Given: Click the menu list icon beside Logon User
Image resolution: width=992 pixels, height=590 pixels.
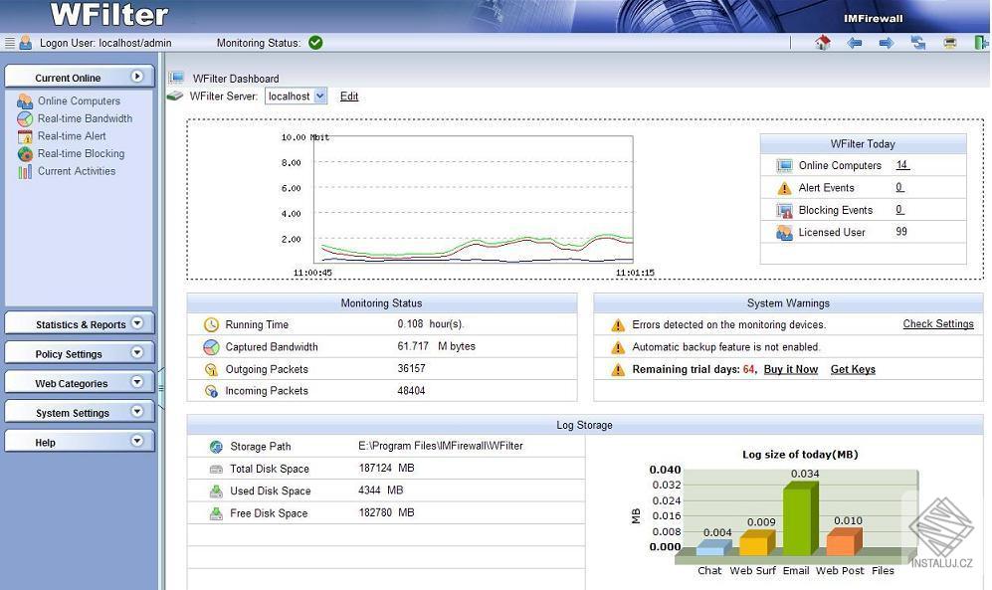Looking at the screenshot, I should [10, 43].
